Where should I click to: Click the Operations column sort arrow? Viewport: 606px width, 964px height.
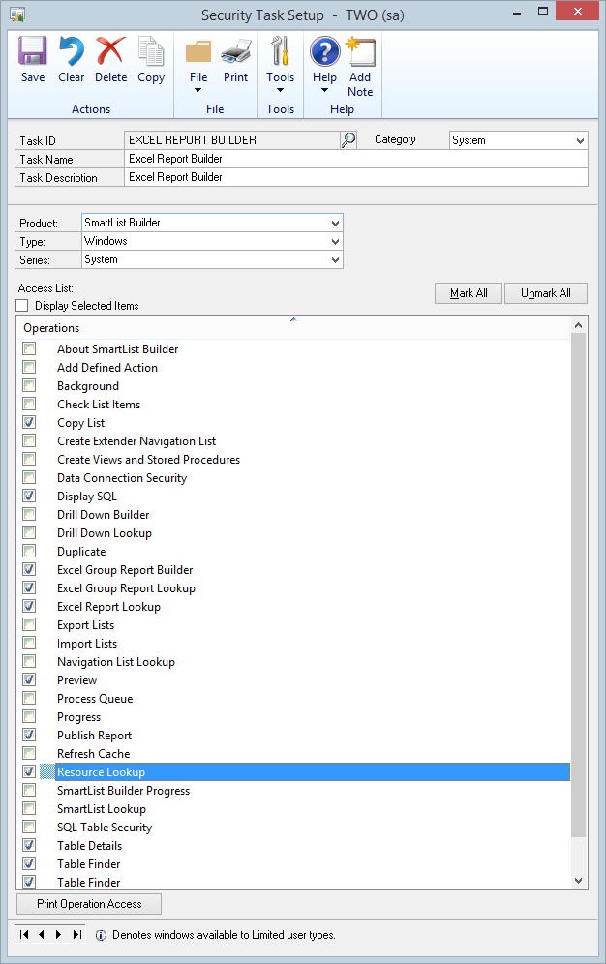293,319
